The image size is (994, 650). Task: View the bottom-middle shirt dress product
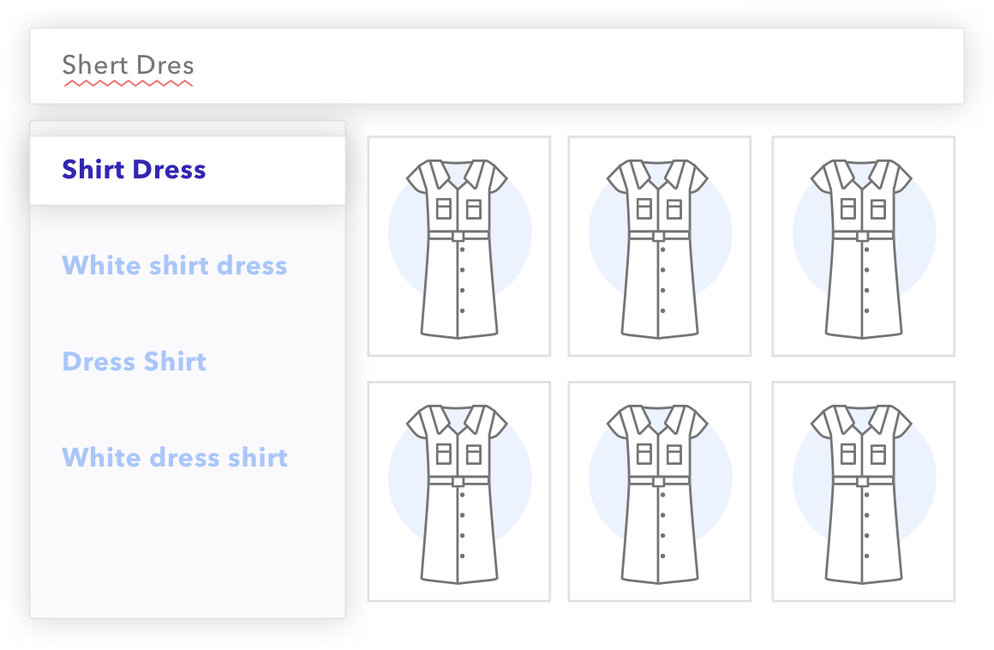click(659, 491)
